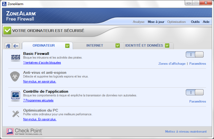Image resolution: width=214 pixels, height=139 pixels.
Task: Click the Basic Firewall brick wall icon
Action: coord(15,57)
